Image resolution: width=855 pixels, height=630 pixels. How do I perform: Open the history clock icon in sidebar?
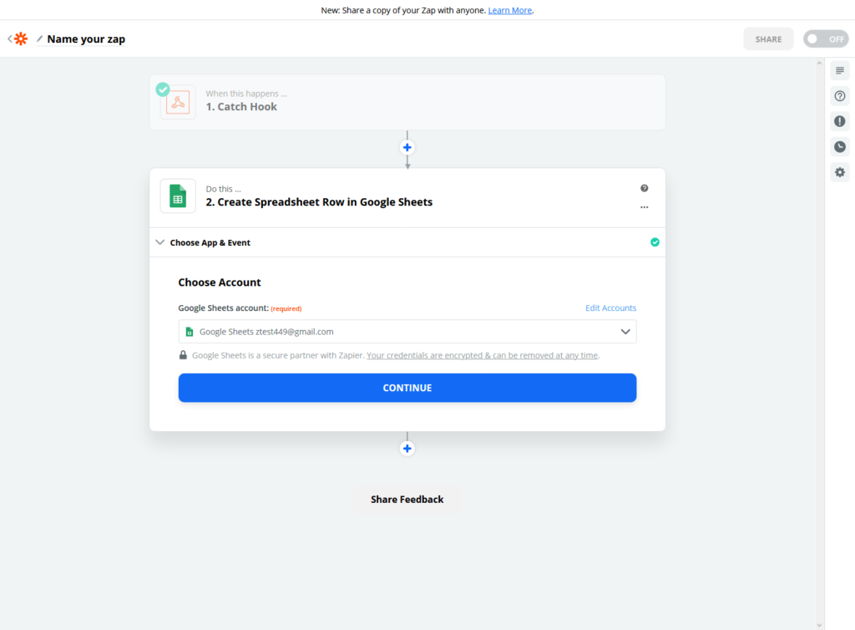pos(840,147)
